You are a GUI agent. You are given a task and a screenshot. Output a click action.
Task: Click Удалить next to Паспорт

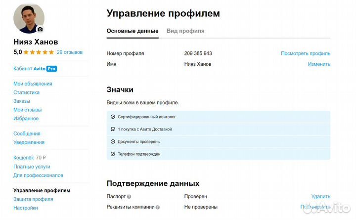pyautogui.click(x=321, y=196)
